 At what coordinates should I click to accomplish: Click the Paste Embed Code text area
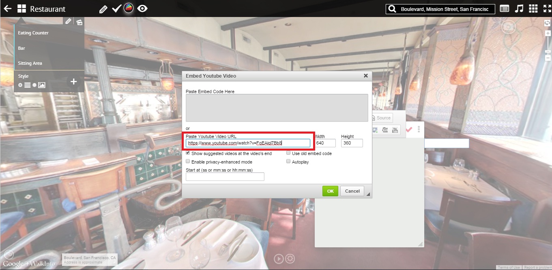tap(277, 108)
